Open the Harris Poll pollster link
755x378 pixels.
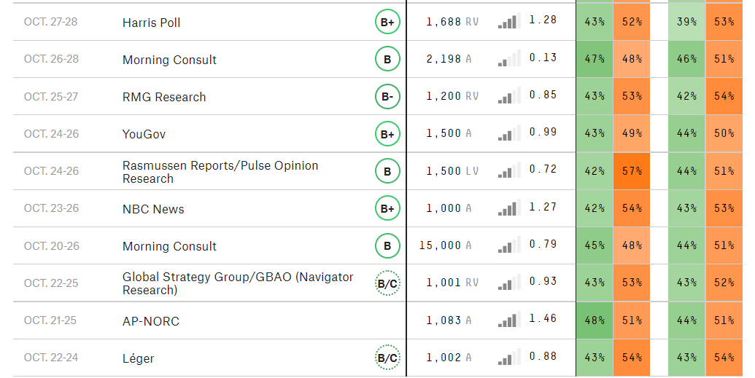151,23
